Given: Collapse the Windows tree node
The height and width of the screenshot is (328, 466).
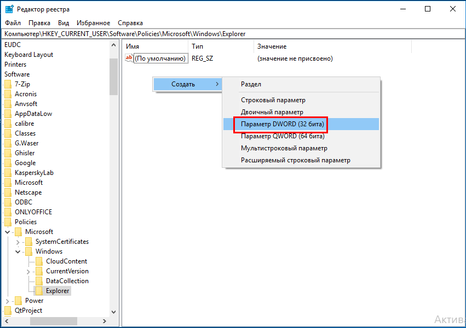Looking at the screenshot, I should [x=18, y=252].
